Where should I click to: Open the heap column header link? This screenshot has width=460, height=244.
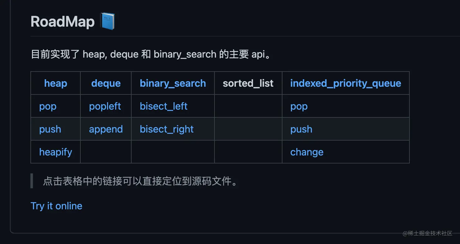tap(56, 83)
